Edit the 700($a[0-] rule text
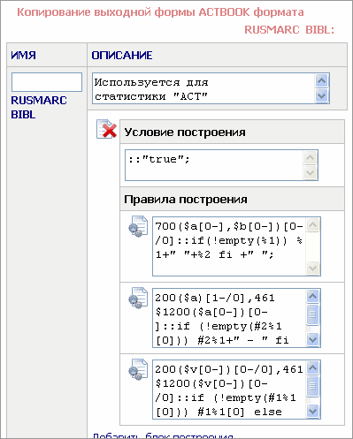353x439 pixels. (229, 246)
